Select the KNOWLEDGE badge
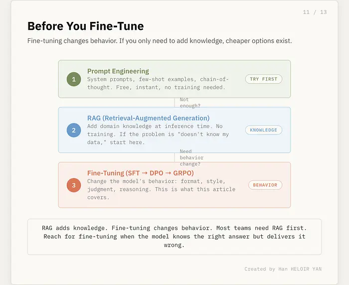This screenshot has width=349, height=285. tap(264, 130)
